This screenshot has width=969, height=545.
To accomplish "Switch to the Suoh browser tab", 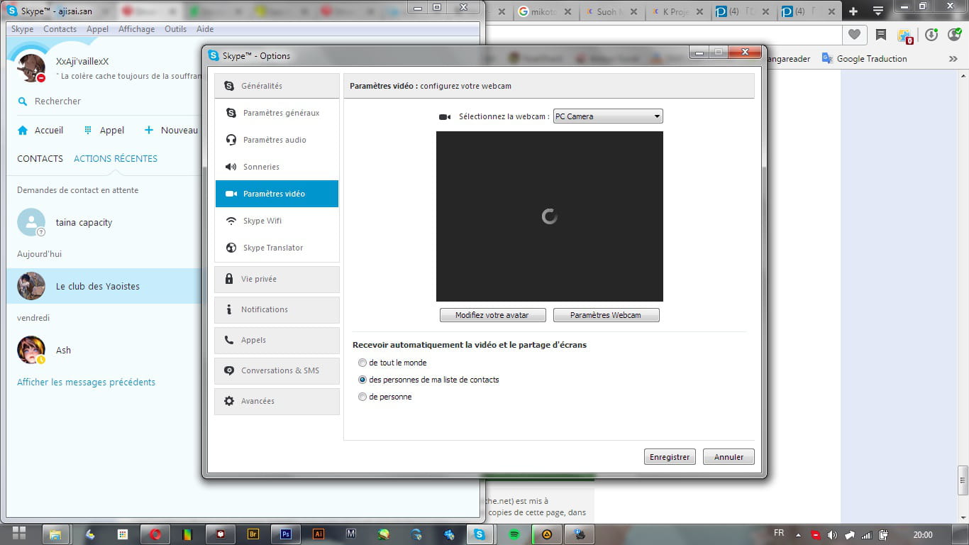I will coord(611,11).
